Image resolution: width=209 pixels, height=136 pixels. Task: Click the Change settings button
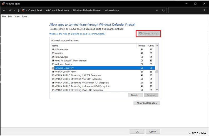[x=149, y=34]
